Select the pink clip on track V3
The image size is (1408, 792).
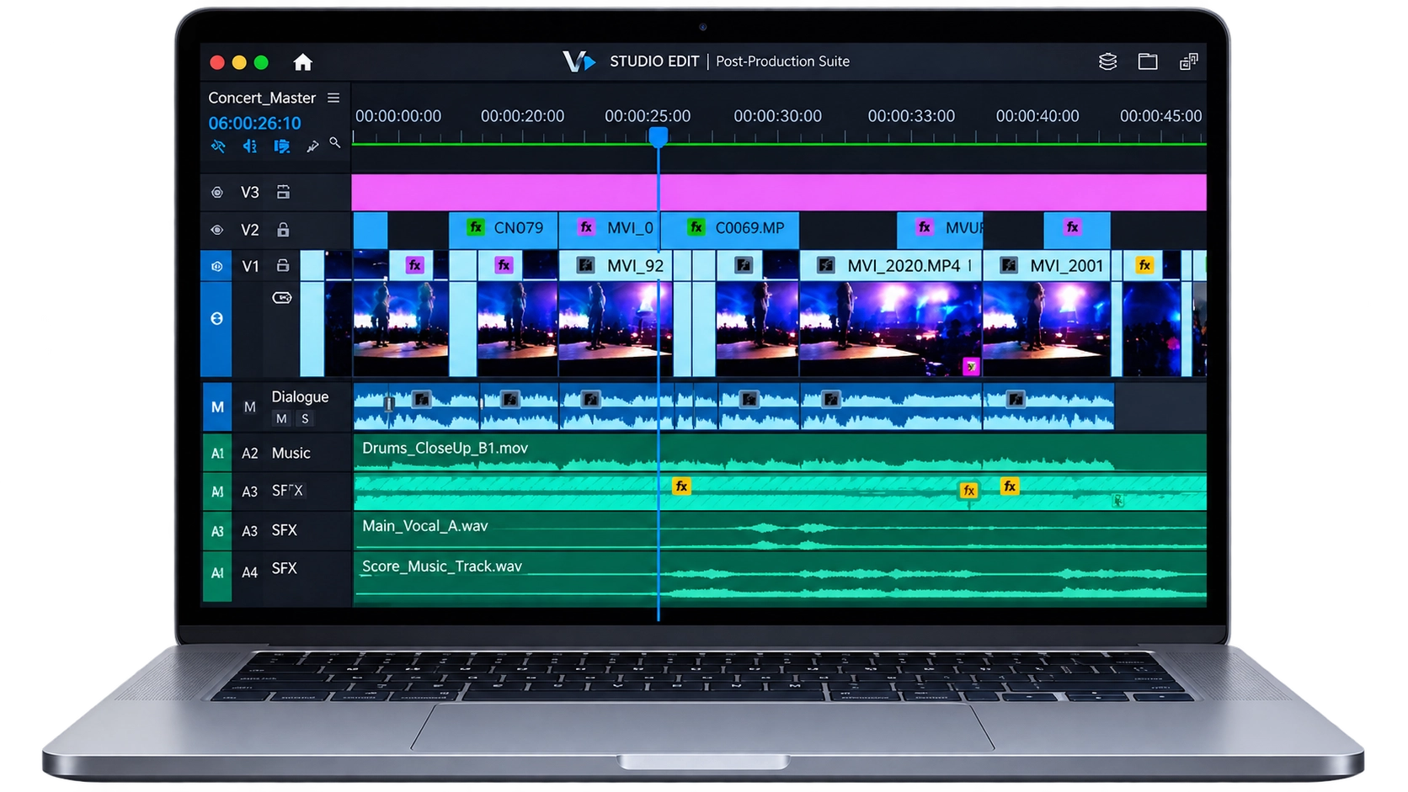tap(779, 193)
